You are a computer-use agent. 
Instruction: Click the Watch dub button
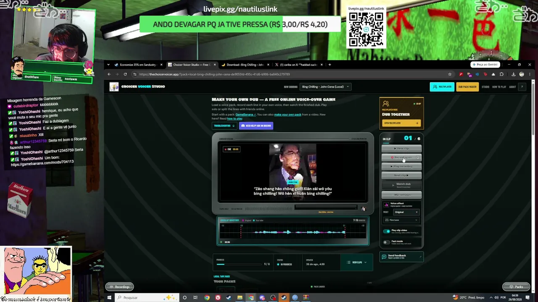click(401, 185)
